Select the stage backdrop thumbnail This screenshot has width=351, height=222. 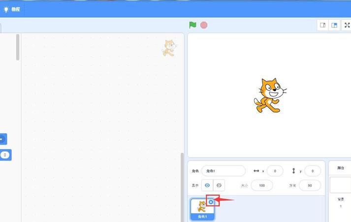coord(340,185)
